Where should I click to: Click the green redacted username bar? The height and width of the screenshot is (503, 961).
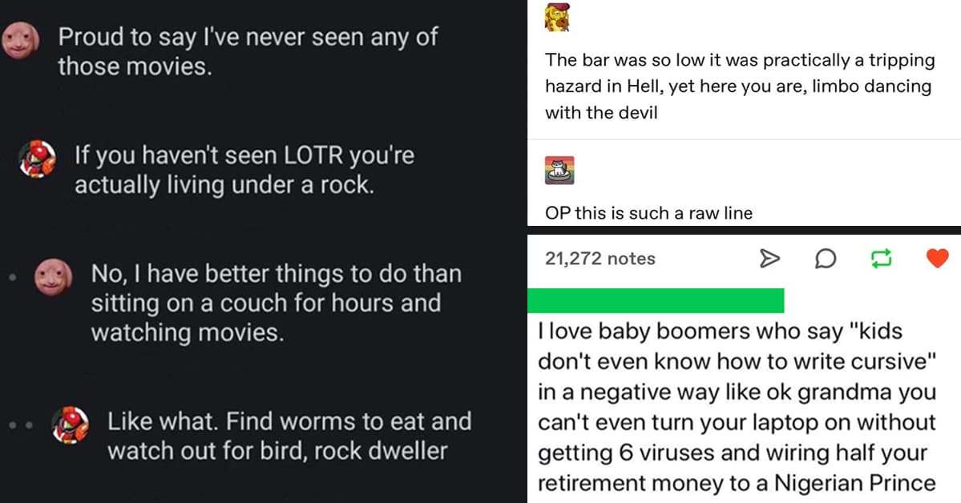(656, 300)
